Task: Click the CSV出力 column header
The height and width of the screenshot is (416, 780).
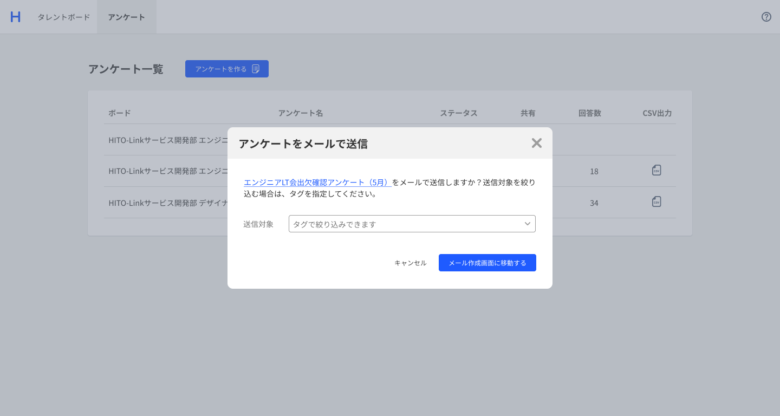Action: coord(656,113)
